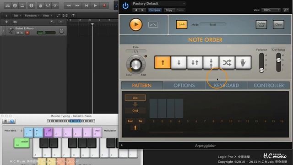293x165 pixels.
Task: Click the Catch playhead filter icon
Action: point(73,16)
